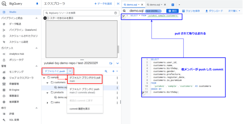243x124 pixels.
Task: Collapse the 移行 section
Action: 36,108
